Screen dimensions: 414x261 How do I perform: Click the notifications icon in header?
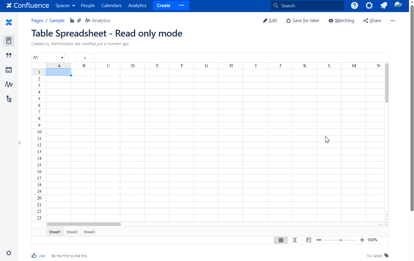[x=384, y=6]
